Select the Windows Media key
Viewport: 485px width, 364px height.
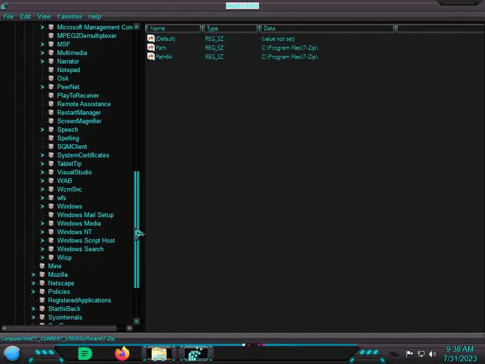coord(79,224)
